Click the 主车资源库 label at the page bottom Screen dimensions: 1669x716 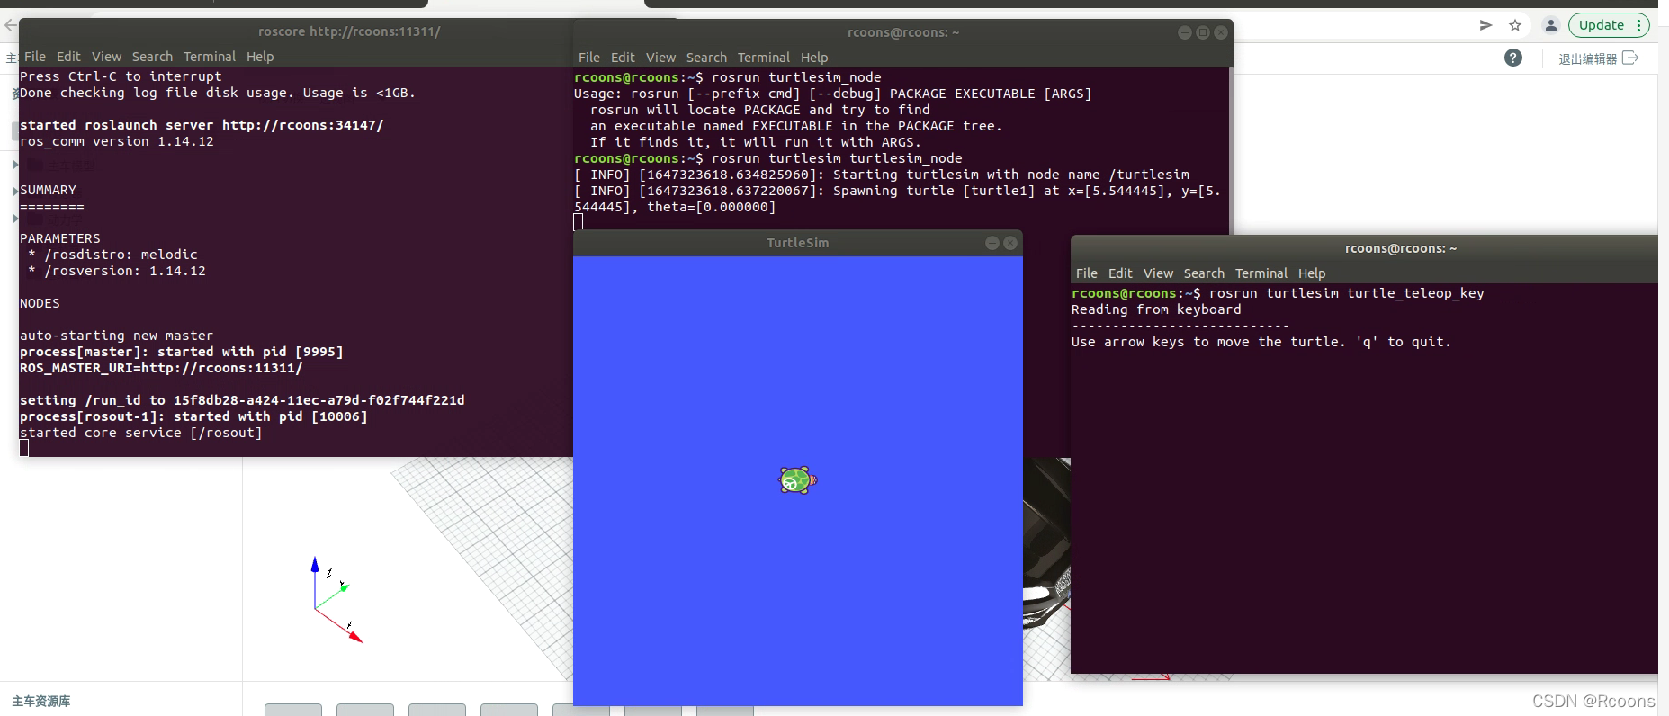pyautogui.click(x=41, y=702)
